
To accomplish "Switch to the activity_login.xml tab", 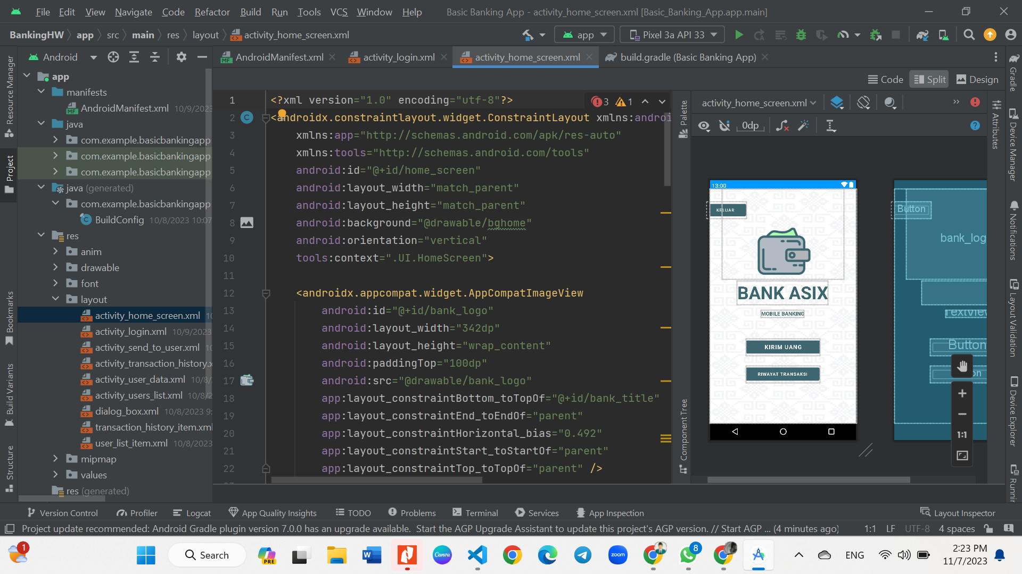I will click(x=398, y=57).
